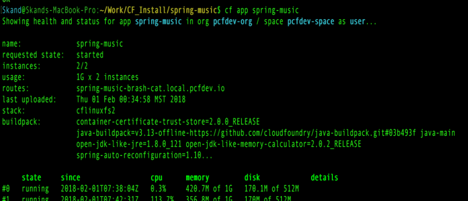The height and width of the screenshot is (201, 468).
Task: Click the 'cpu' column header
Action: click(156, 178)
